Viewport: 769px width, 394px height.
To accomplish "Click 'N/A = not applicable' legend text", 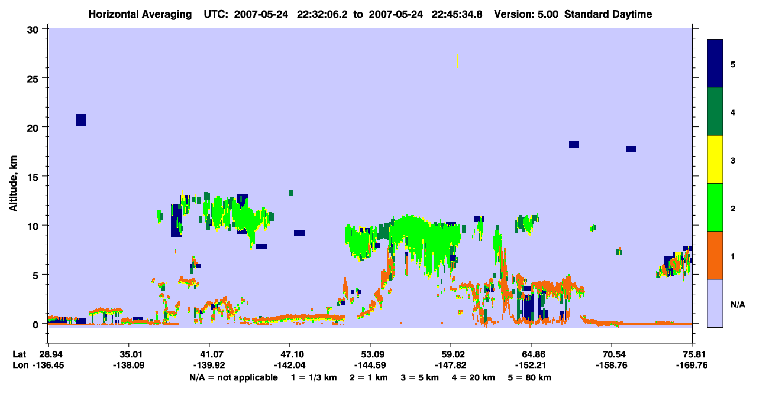I will click(x=234, y=377).
